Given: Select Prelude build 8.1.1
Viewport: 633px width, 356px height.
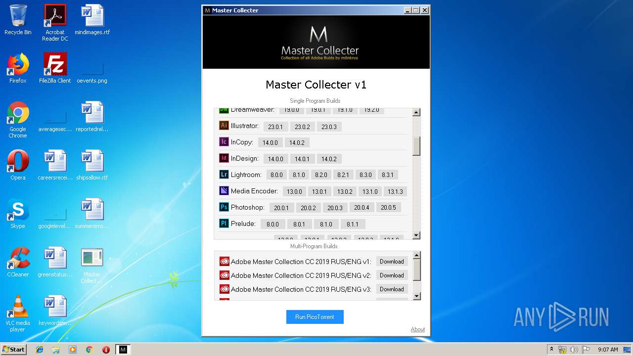Looking at the screenshot, I should click(x=353, y=224).
